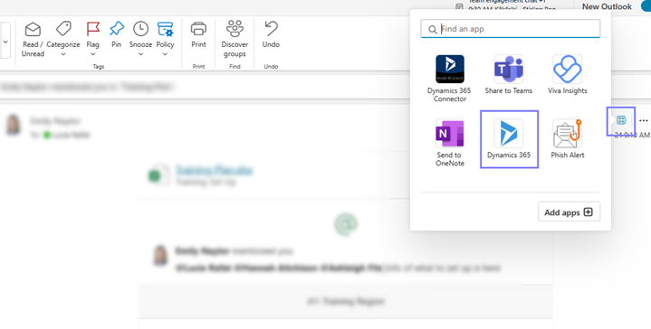Focus the Find an app search field
Screen dimensions: 651x329
[x=511, y=29]
